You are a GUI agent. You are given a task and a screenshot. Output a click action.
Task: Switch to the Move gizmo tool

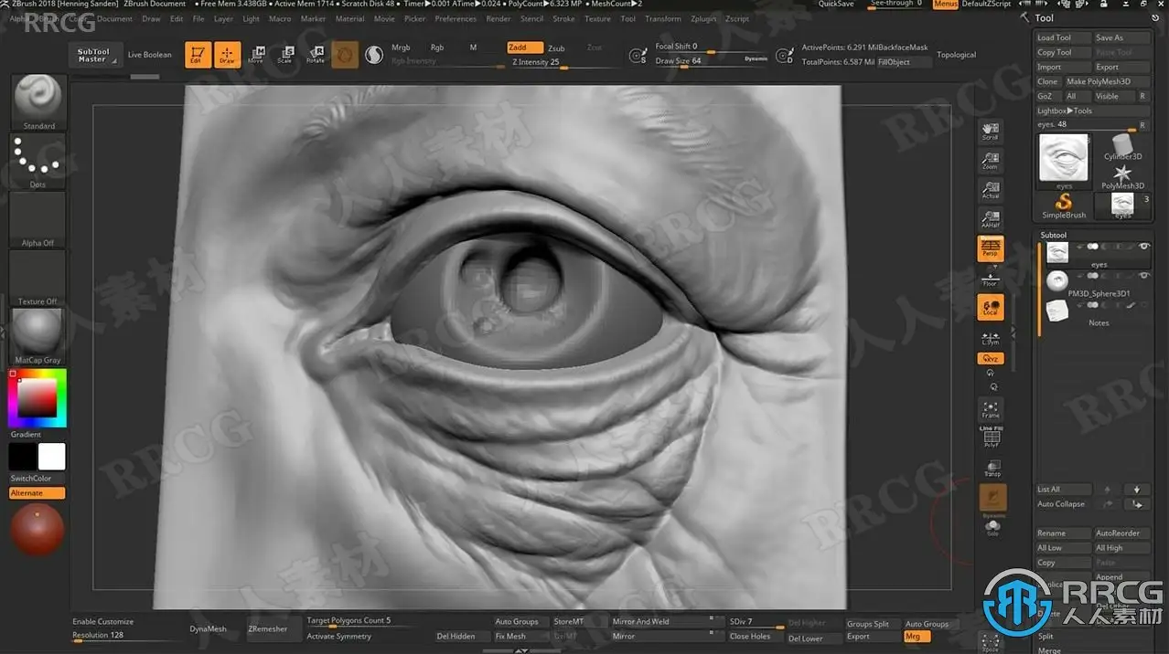(x=256, y=55)
